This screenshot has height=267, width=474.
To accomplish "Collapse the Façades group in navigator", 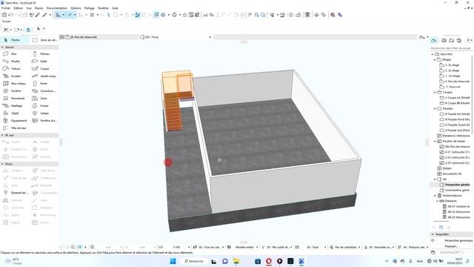I will point(435,108).
